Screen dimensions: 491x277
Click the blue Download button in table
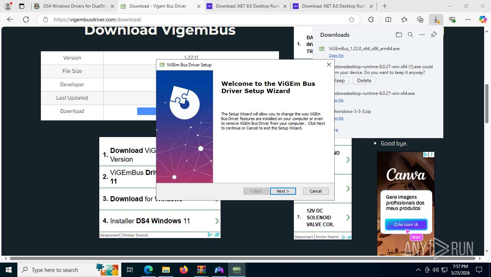pos(147,111)
